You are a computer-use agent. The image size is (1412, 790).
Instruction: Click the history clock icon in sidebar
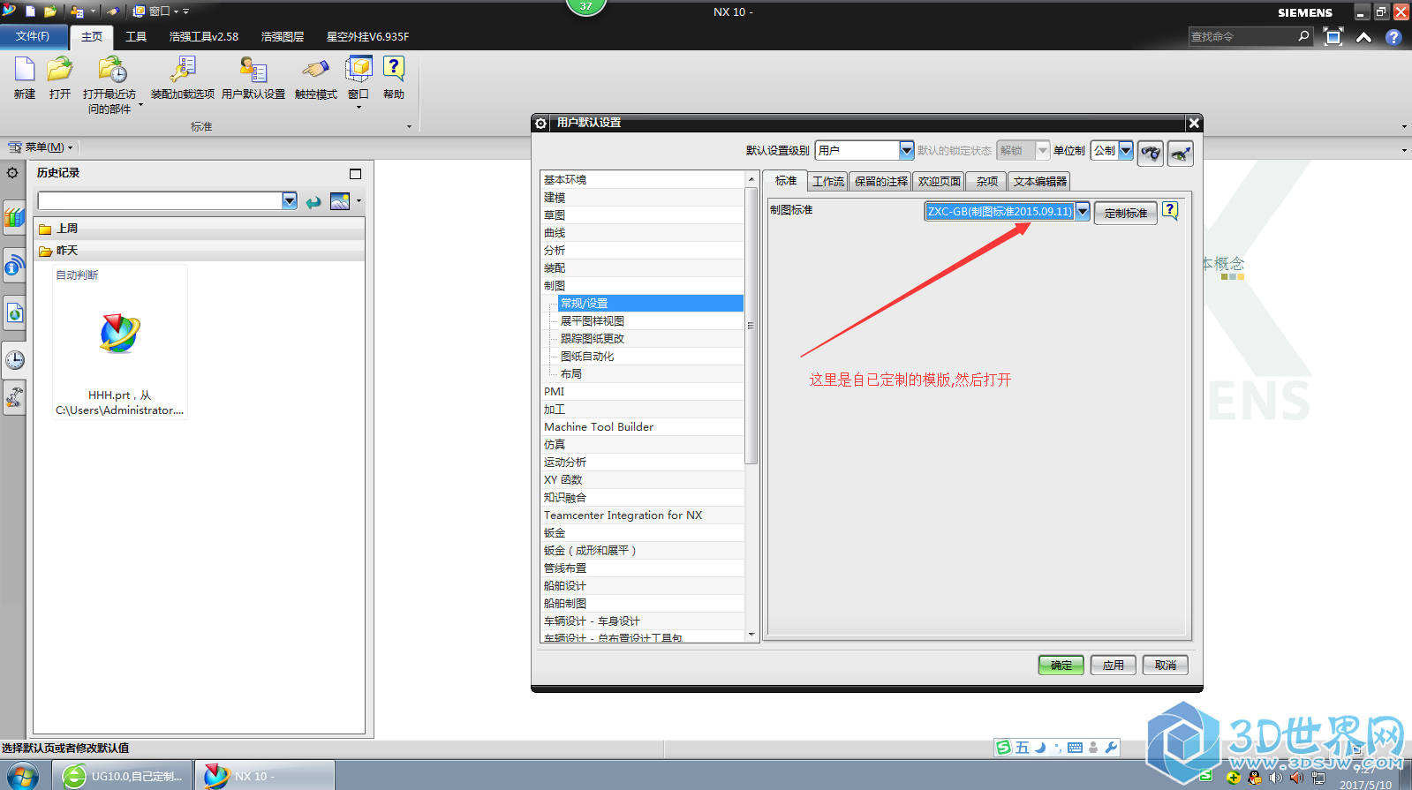(x=15, y=360)
